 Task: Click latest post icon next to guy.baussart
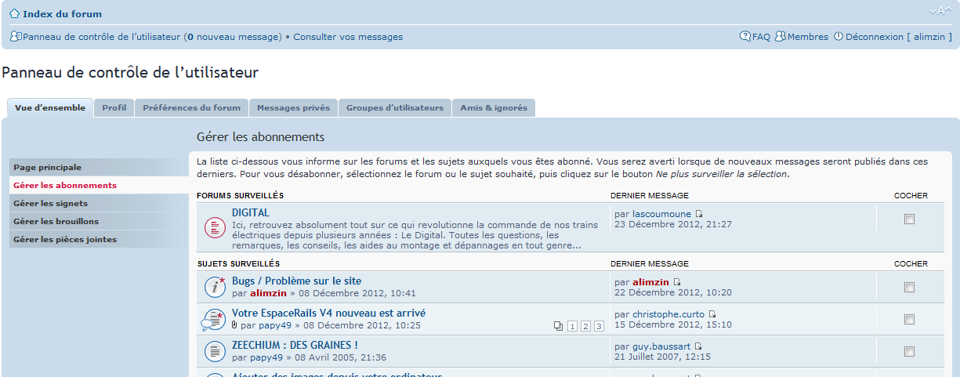click(x=699, y=346)
